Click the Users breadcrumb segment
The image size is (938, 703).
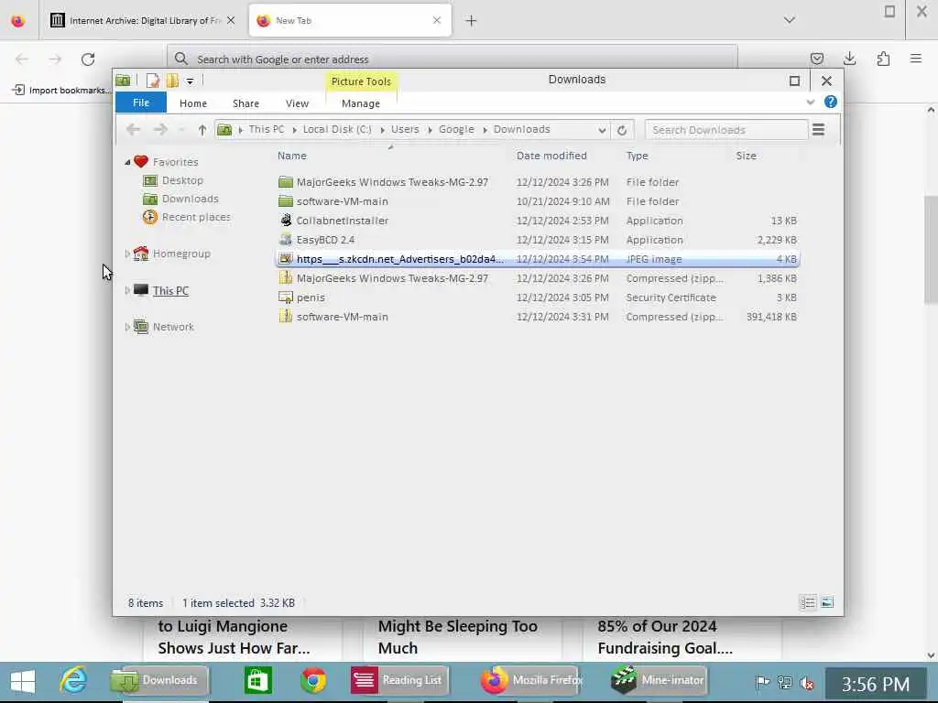tap(405, 129)
